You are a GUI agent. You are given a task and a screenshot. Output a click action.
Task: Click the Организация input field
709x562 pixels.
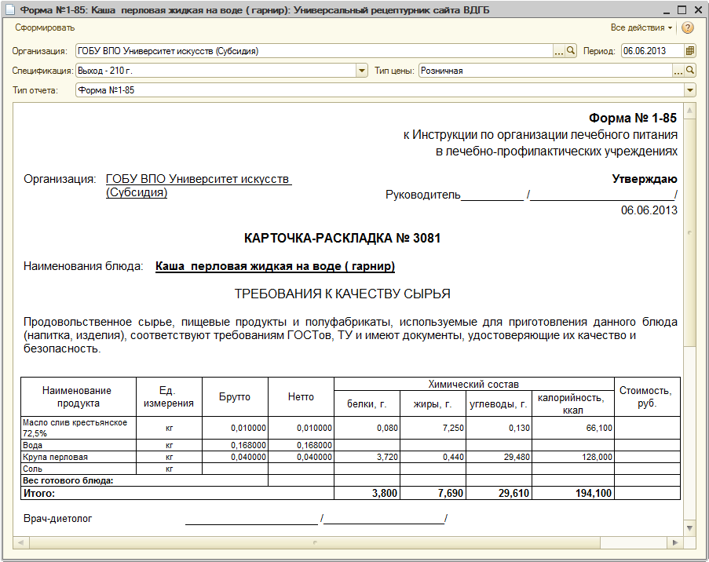click(x=315, y=51)
